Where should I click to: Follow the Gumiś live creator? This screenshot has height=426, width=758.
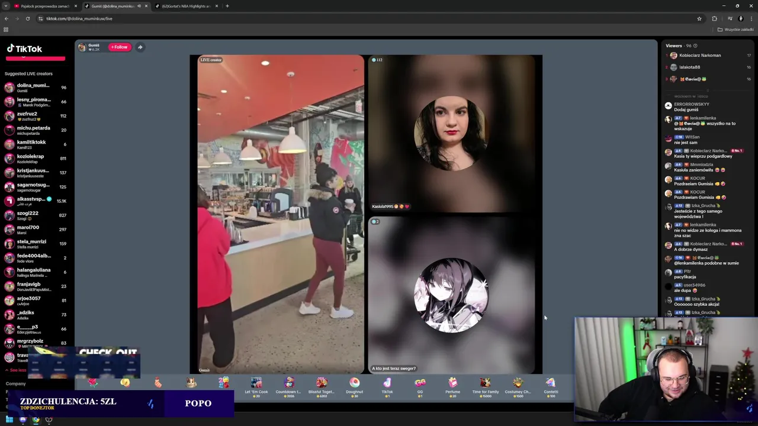tap(119, 47)
